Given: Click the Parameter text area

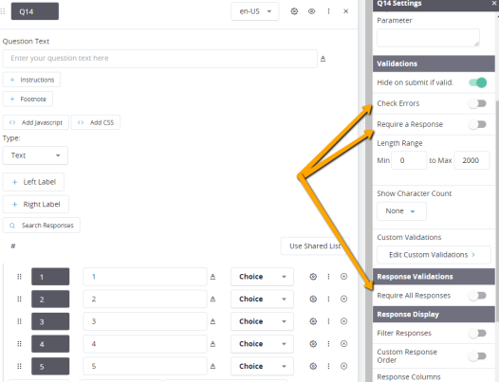Looking at the screenshot, I should tap(428, 38).
